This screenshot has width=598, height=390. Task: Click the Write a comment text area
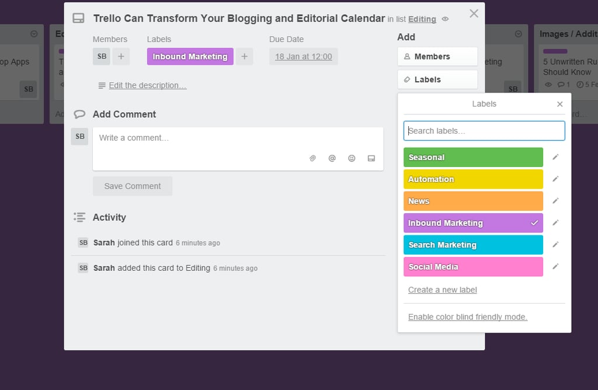point(238,149)
